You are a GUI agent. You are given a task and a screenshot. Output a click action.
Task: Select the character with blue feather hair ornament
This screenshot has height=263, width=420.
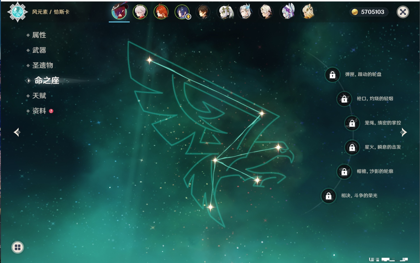(x=245, y=12)
